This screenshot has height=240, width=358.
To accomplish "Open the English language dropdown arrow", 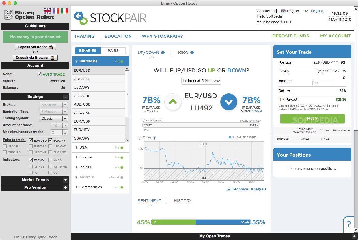I will [x=306, y=11].
